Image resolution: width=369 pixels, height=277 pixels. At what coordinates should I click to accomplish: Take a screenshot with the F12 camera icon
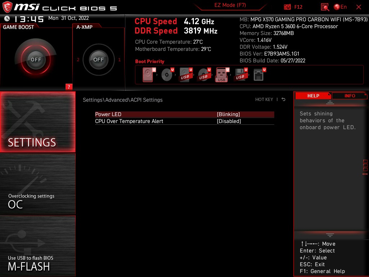(287, 7)
